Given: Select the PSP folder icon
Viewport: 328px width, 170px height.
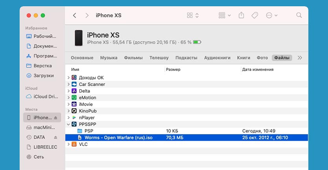Looking at the screenshot, I should (x=80, y=131).
